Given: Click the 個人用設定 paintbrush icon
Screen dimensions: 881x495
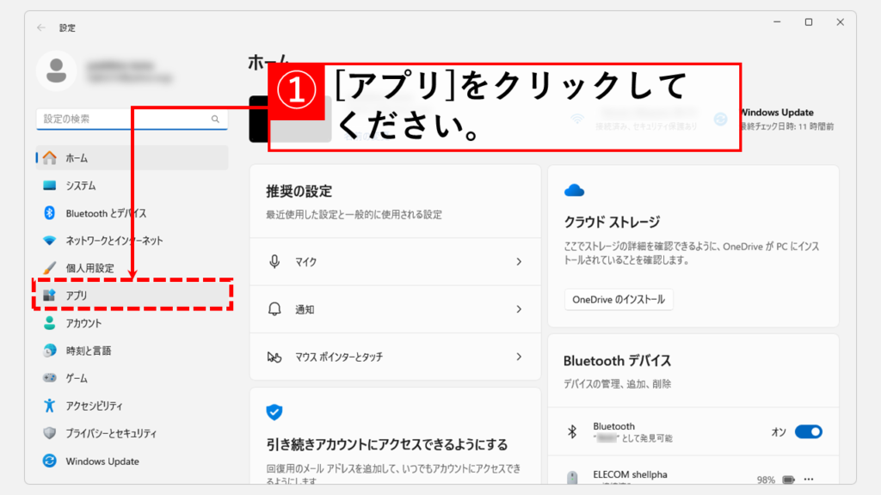Looking at the screenshot, I should [49, 268].
